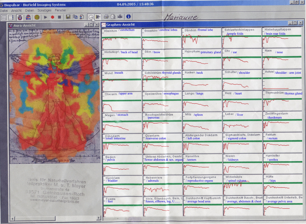The width and height of the screenshot is (306, 224).
Task: Open the Daten menu
Action: click(30, 10)
